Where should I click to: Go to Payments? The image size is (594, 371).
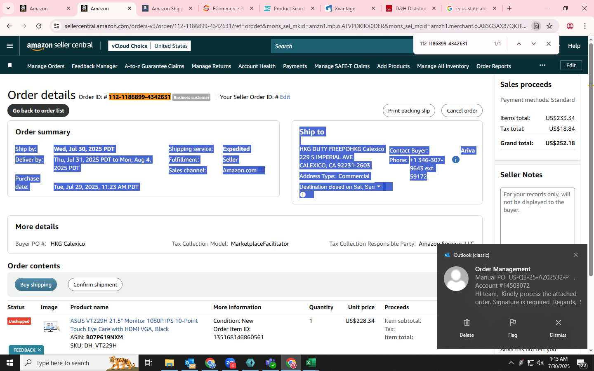[295, 66]
